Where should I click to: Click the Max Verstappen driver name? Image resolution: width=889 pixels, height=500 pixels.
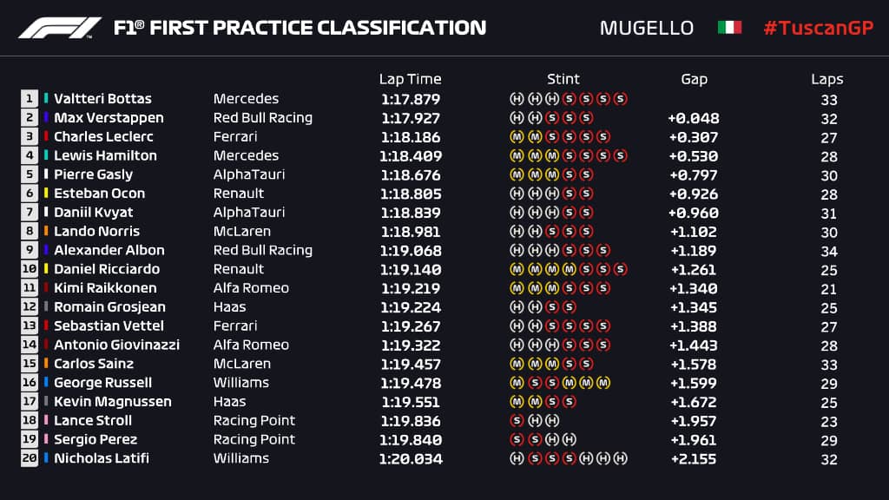(x=109, y=118)
